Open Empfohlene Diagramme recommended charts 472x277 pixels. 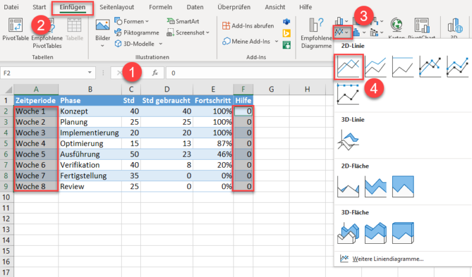tap(317, 33)
